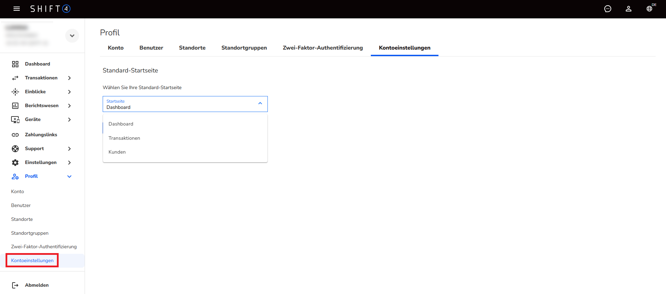Click the Berichtswesen chart icon
This screenshot has width=666, height=294.
point(15,106)
